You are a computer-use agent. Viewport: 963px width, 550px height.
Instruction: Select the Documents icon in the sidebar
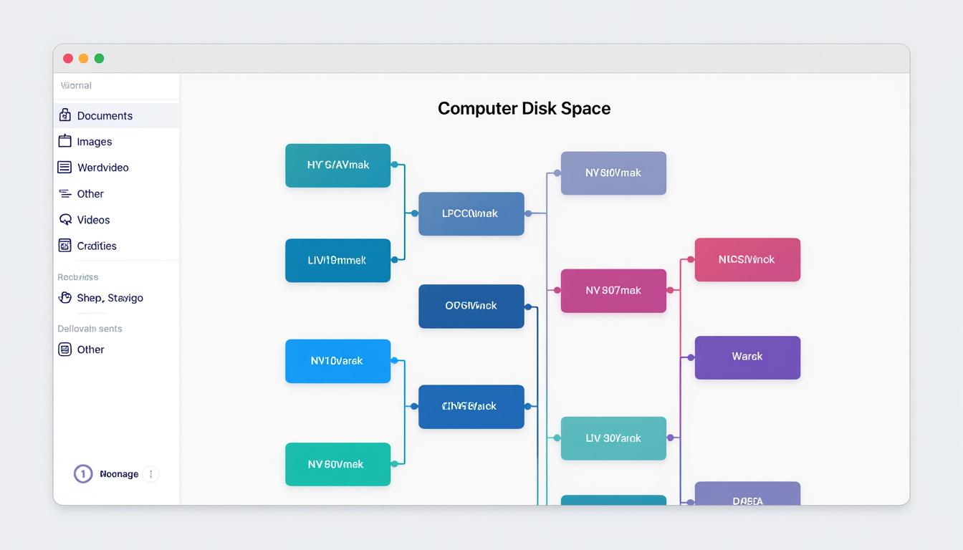[64, 115]
